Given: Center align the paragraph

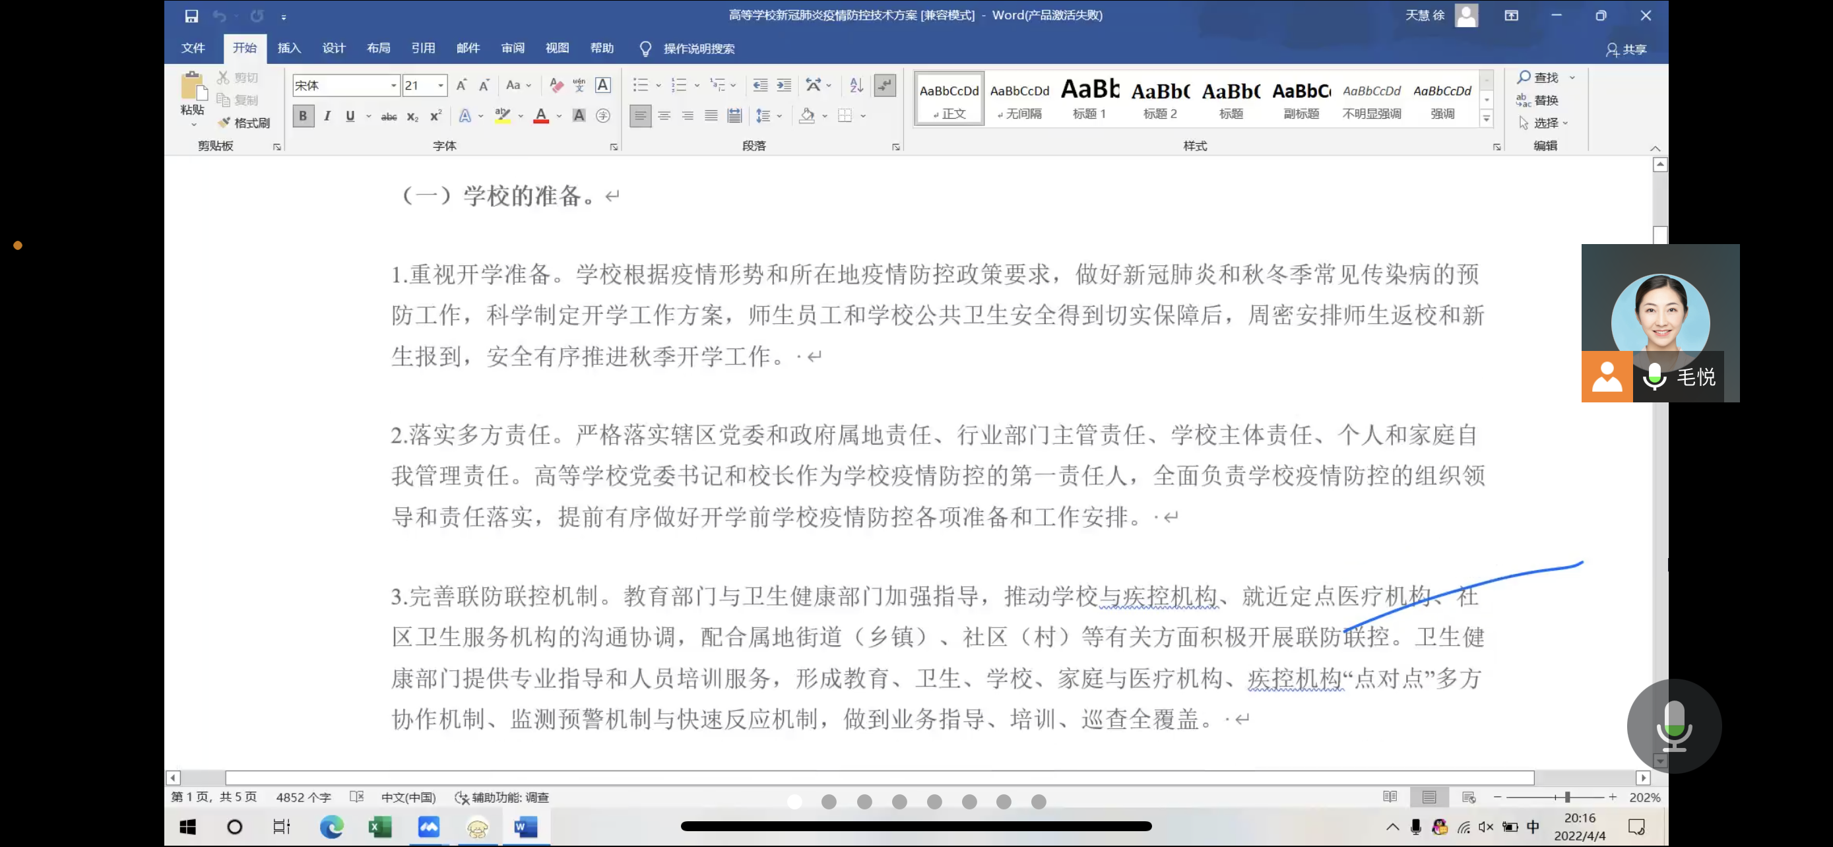Looking at the screenshot, I should click(x=664, y=116).
